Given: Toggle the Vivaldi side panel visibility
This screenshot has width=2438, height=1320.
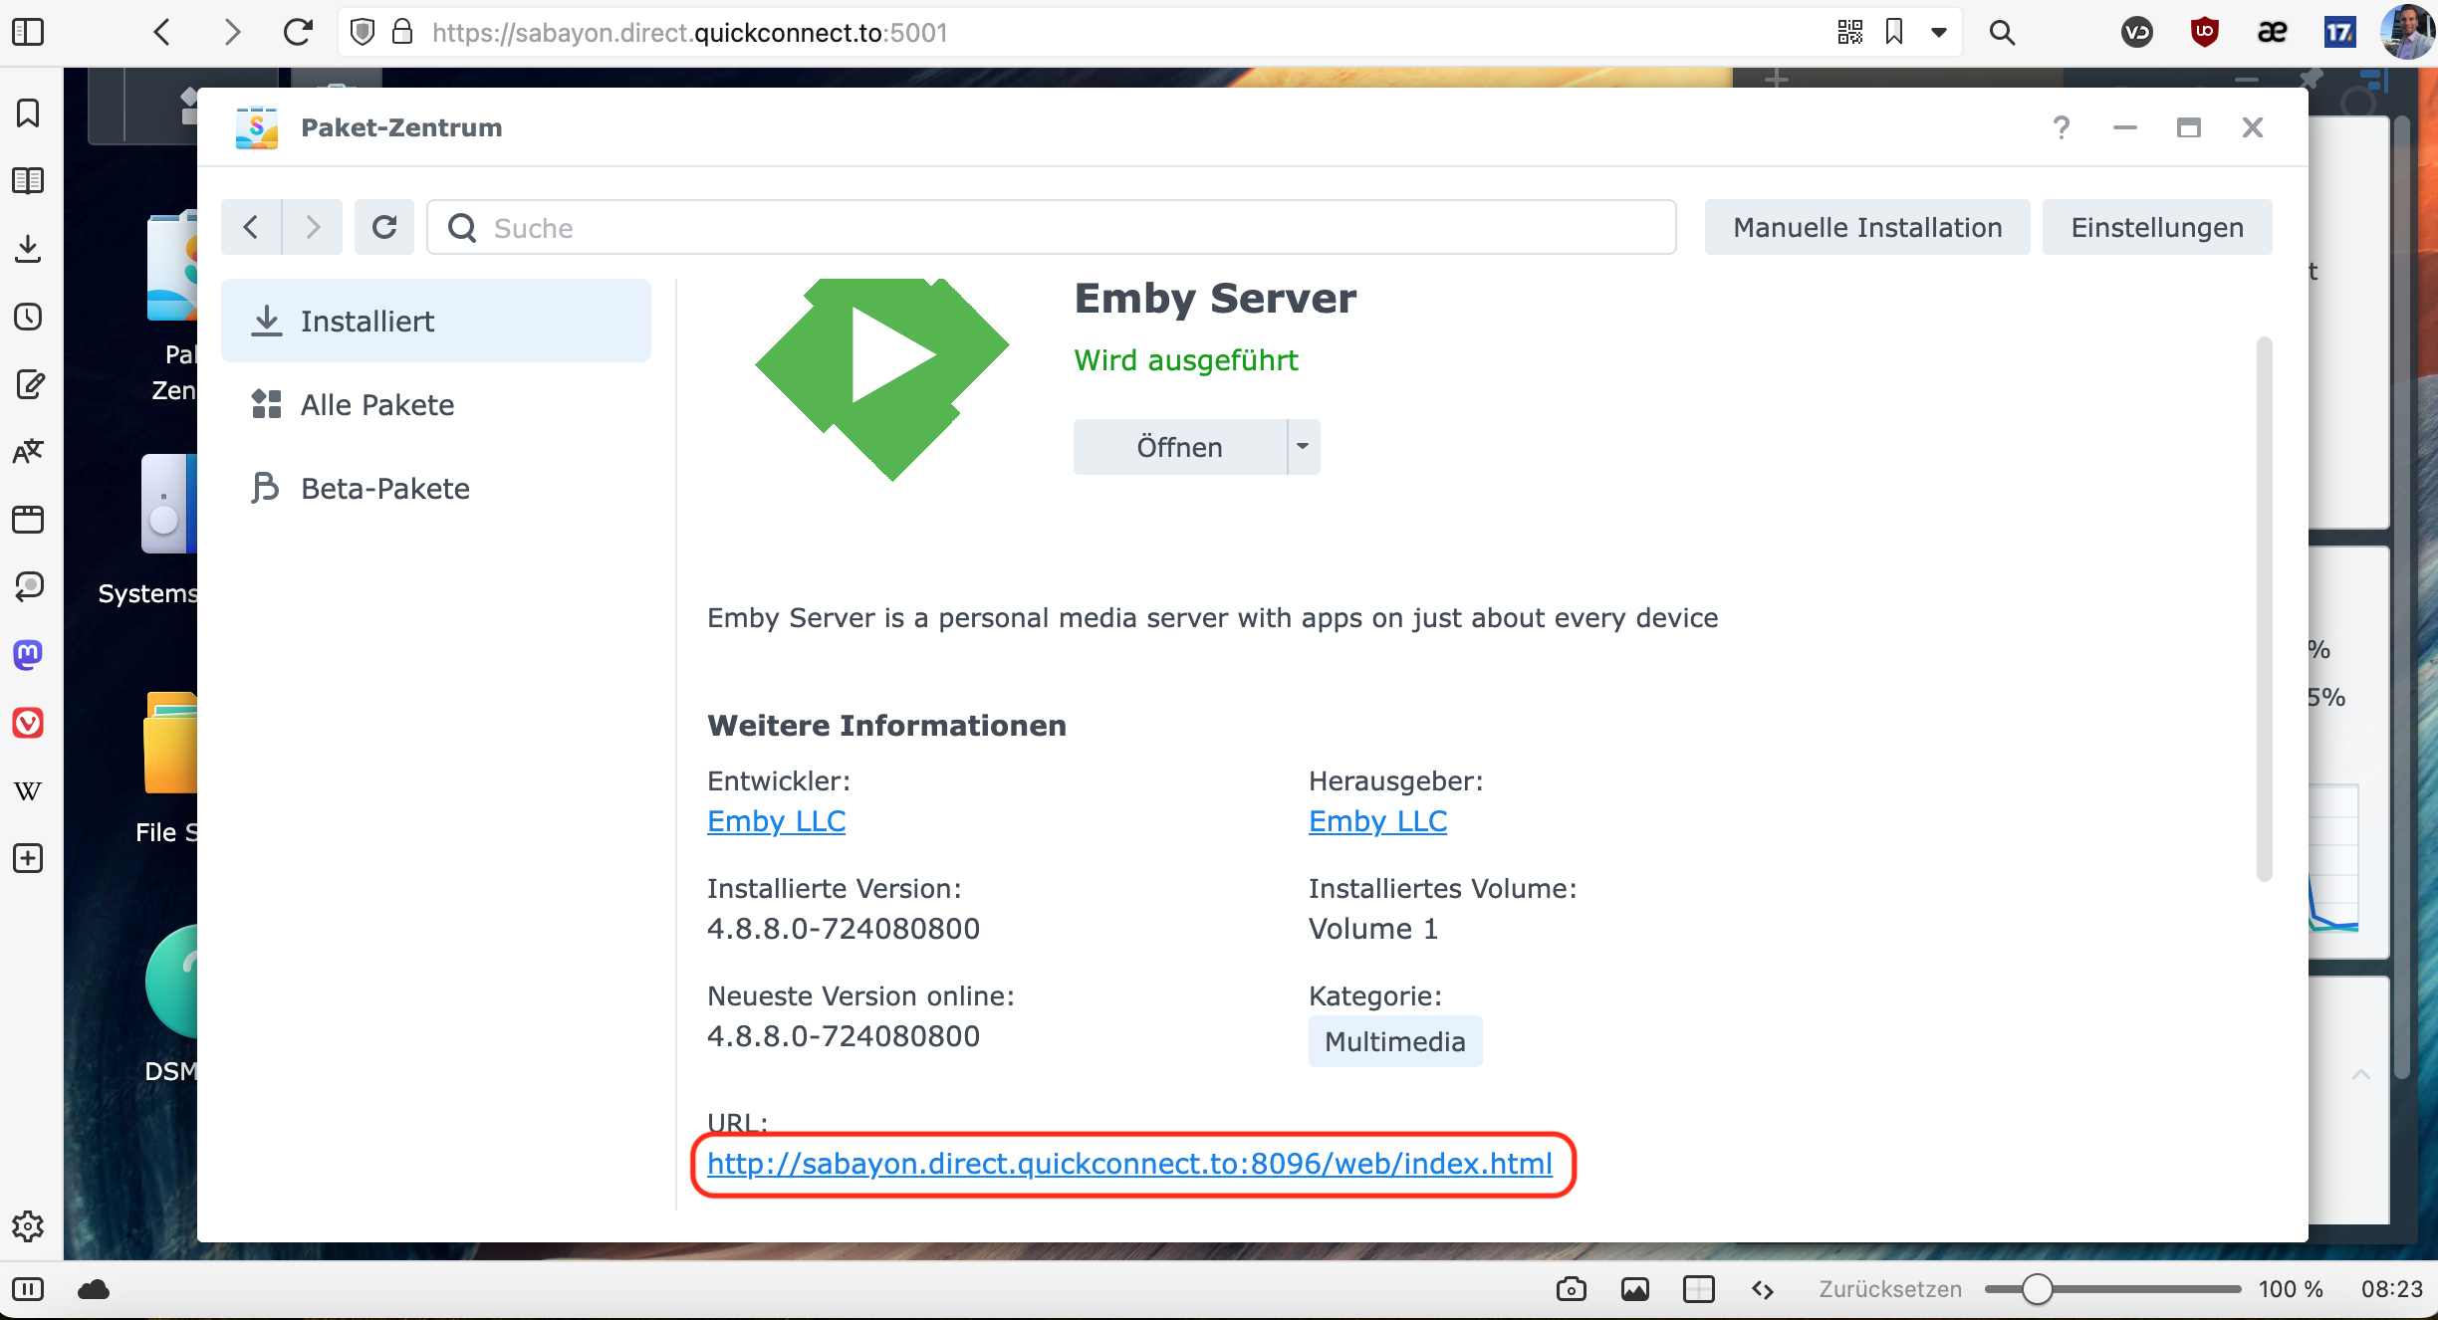Looking at the screenshot, I should coord(28,33).
